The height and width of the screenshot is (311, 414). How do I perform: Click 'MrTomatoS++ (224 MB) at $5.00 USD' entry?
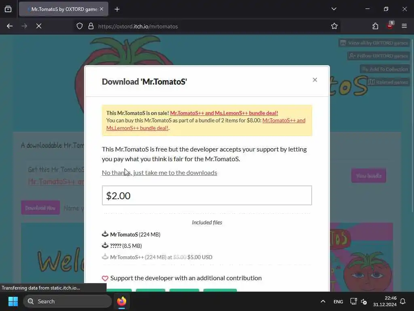(x=161, y=257)
